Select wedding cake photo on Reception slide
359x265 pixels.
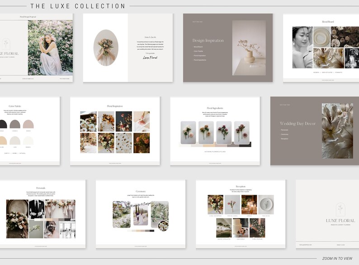pos(241,228)
